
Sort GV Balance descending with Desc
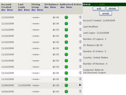point(53,7)
